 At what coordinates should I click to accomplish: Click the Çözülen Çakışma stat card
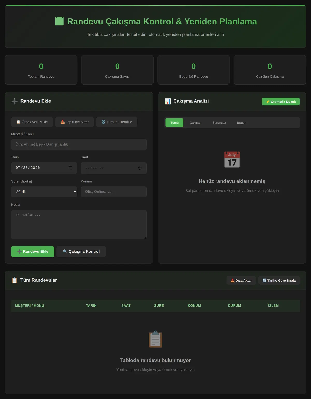click(270, 70)
